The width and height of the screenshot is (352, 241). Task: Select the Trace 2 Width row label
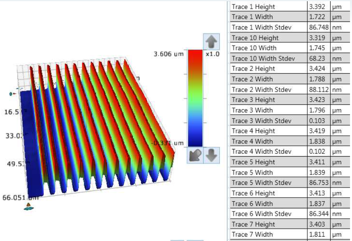click(x=252, y=79)
